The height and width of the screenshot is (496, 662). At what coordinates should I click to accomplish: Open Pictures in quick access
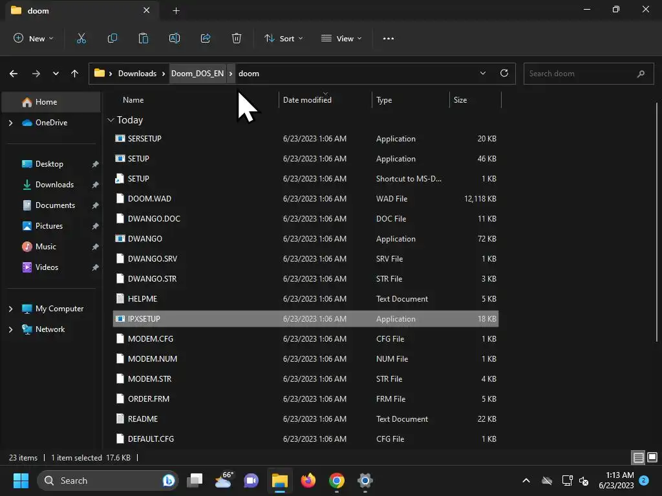(x=50, y=226)
